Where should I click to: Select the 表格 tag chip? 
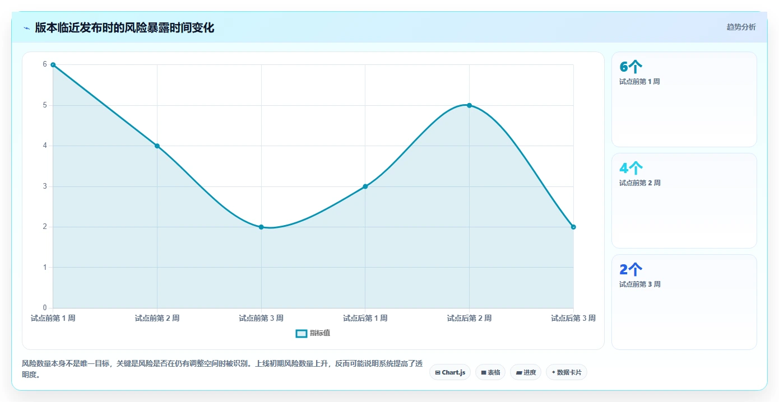coord(490,372)
